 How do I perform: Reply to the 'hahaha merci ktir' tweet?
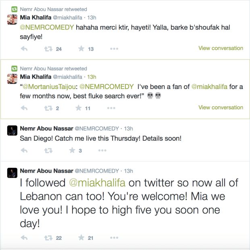[24, 49]
